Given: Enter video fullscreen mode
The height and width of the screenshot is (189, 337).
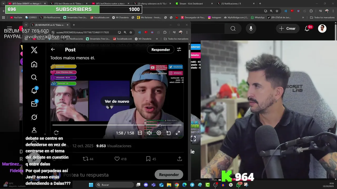Looking at the screenshot, I should [x=178, y=133].
